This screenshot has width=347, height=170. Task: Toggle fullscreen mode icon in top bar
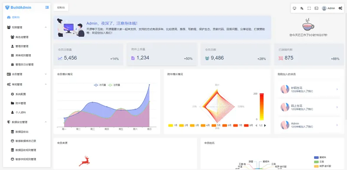[x=309, y=8]
